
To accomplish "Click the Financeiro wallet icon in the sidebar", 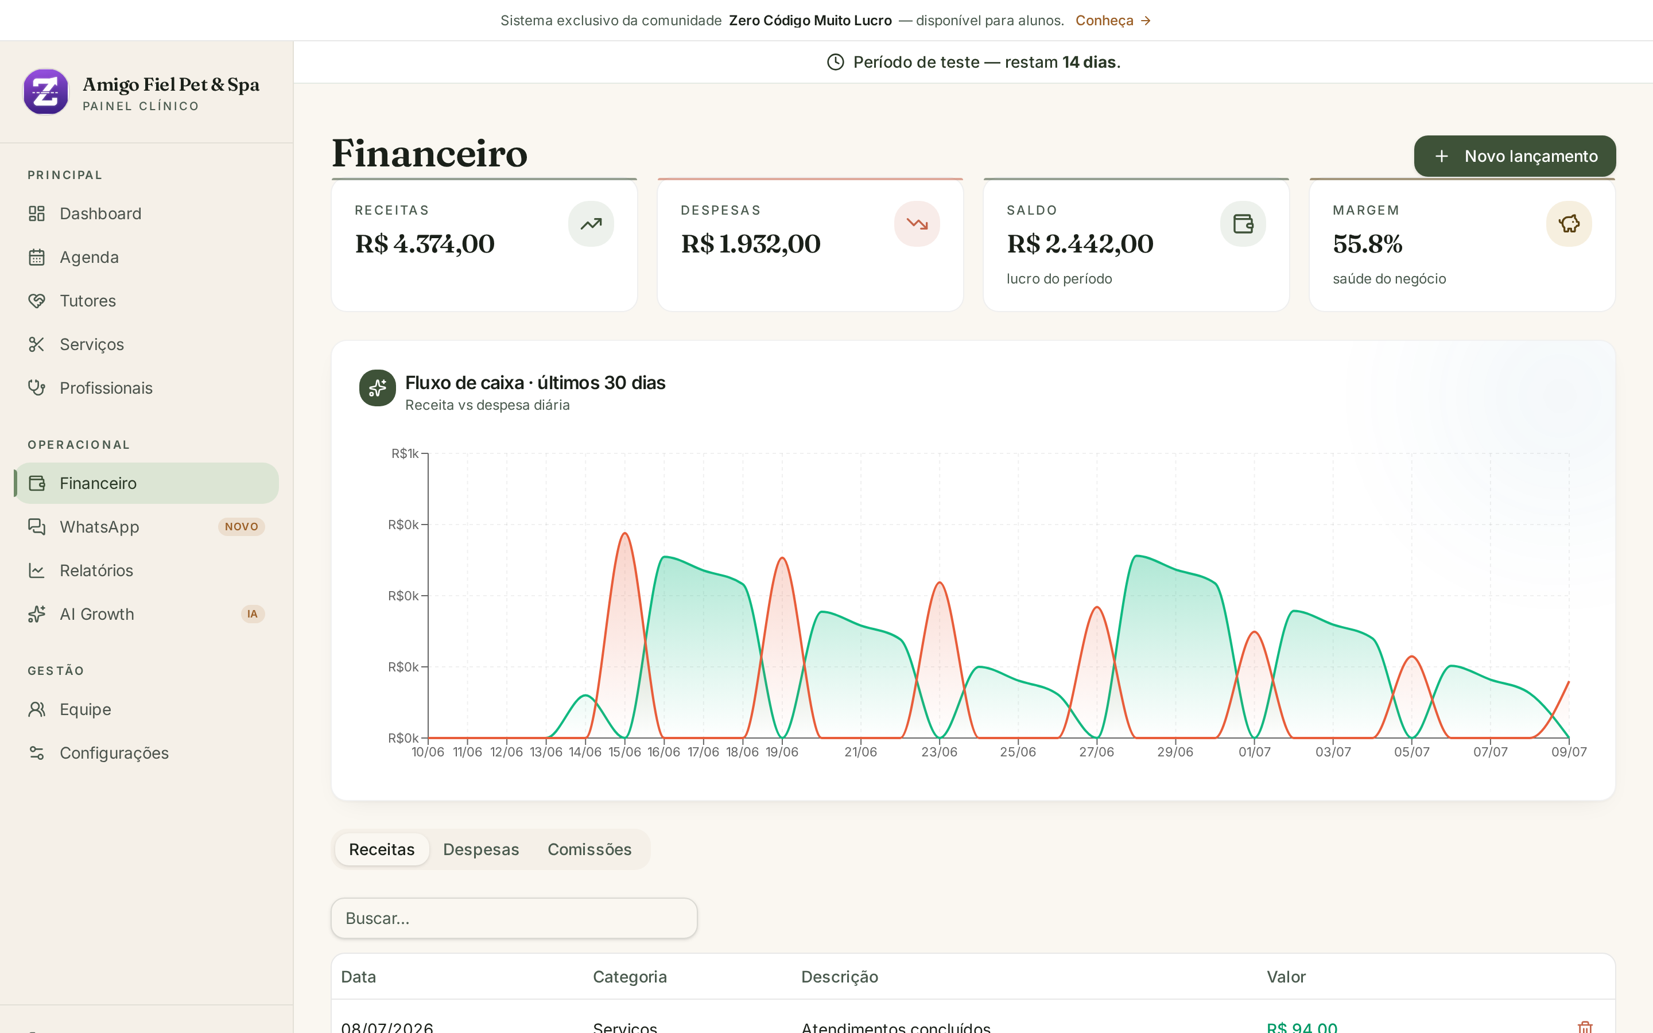I will point(37,483).
